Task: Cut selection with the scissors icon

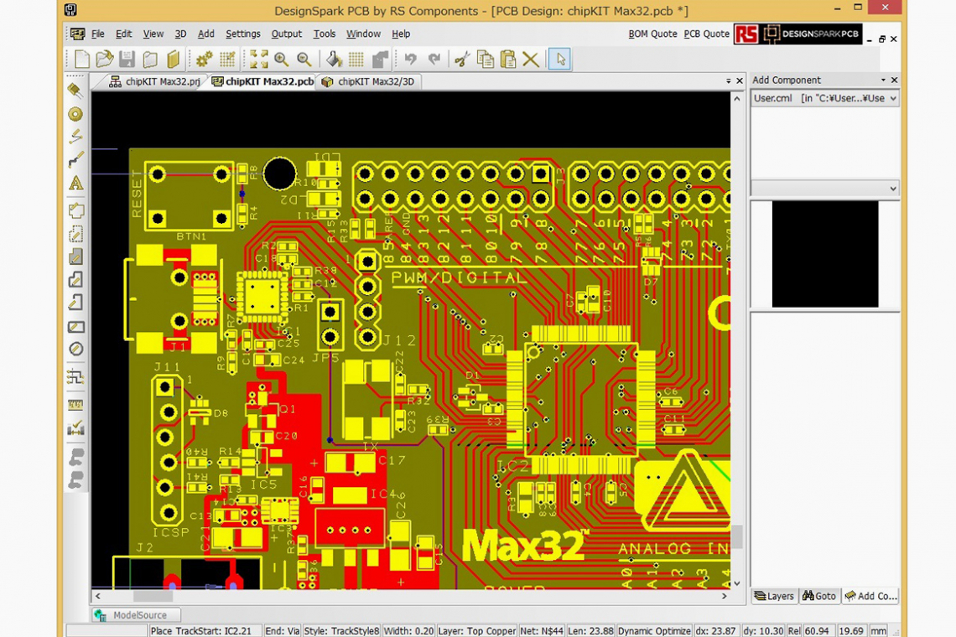Action: coord(462,60)
